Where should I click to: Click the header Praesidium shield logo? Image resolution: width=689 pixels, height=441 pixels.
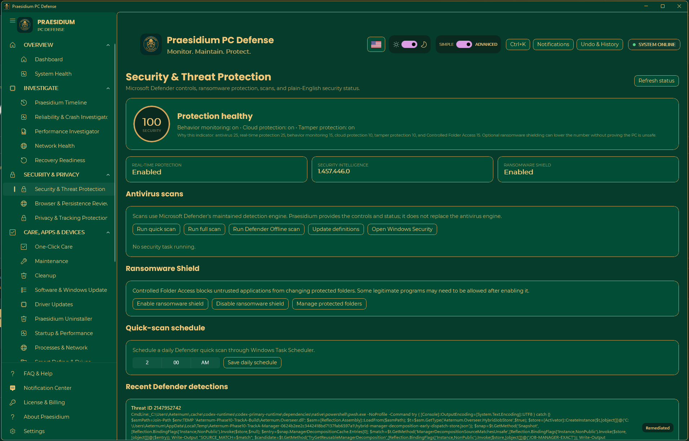tap(151, 44)
